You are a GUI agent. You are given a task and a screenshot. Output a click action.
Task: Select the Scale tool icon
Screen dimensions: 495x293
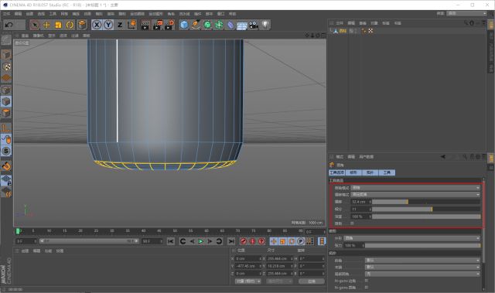[58, 25]
